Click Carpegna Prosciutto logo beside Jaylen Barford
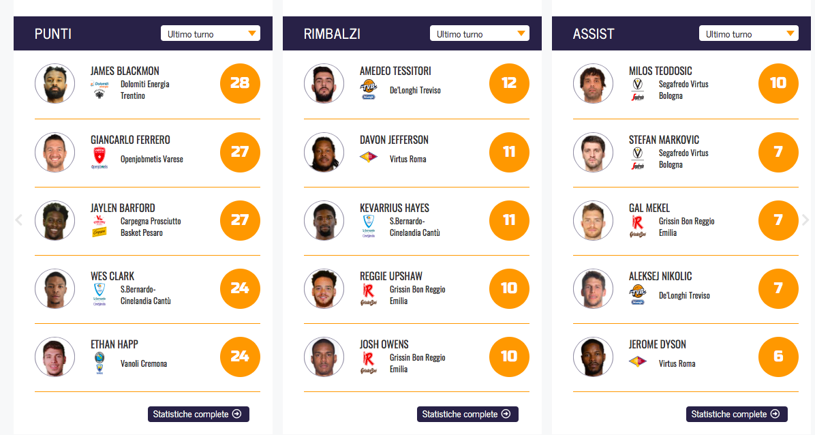Viewport: 815px width, 435px height. (99, 227)
